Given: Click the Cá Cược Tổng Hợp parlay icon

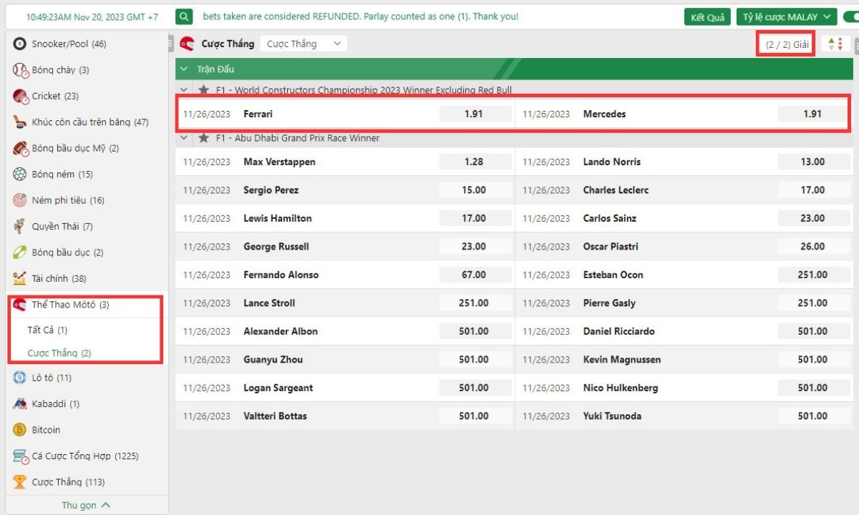Looking at the screenshot, I should (x=20, y=456).
